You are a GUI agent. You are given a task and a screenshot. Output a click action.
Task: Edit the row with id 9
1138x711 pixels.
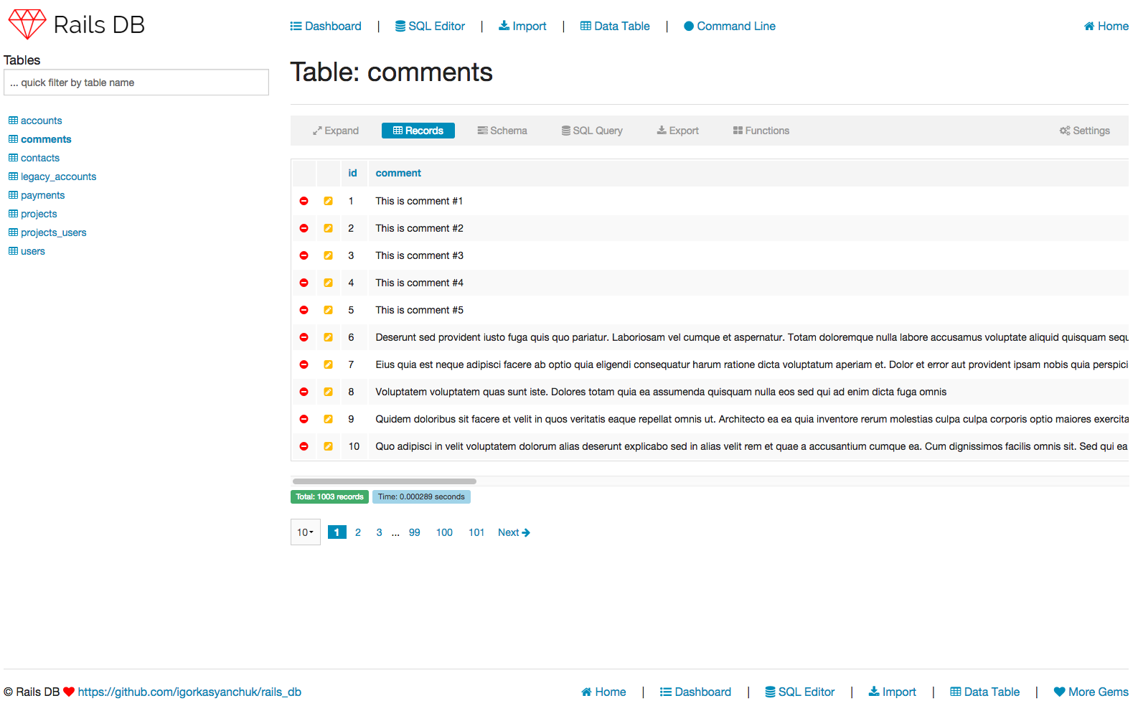tap(328, 419)
